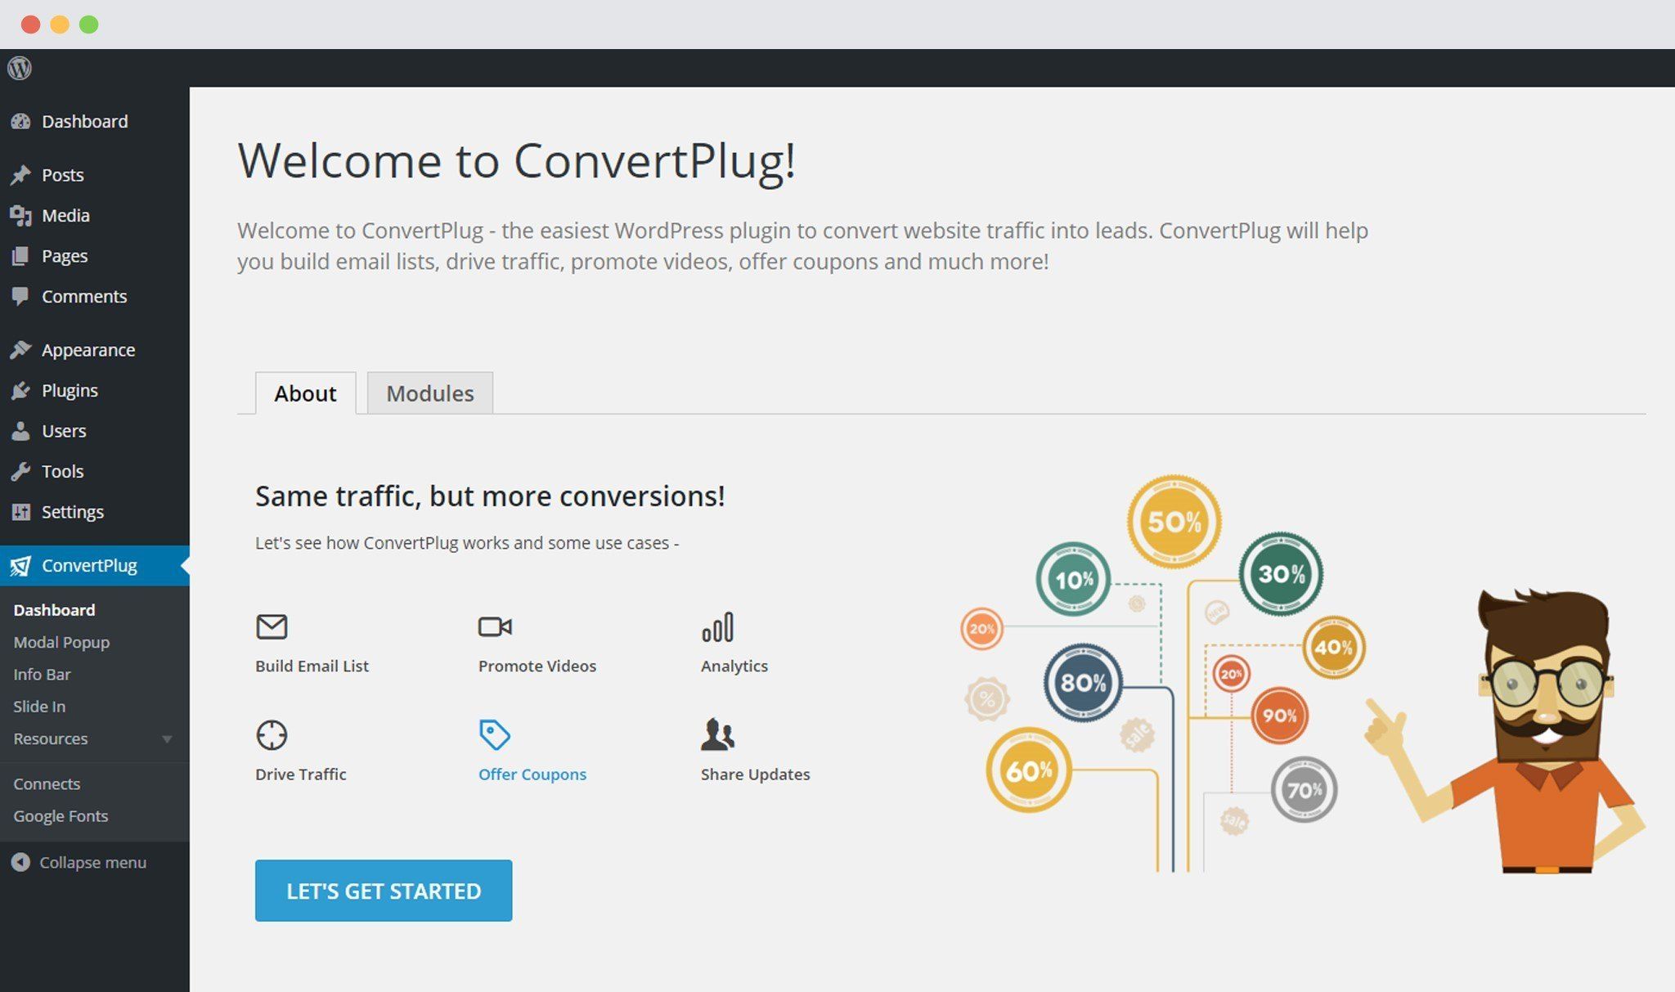
Task: Click the Drive Traffic target icon
Action: (x=272, y=735)
